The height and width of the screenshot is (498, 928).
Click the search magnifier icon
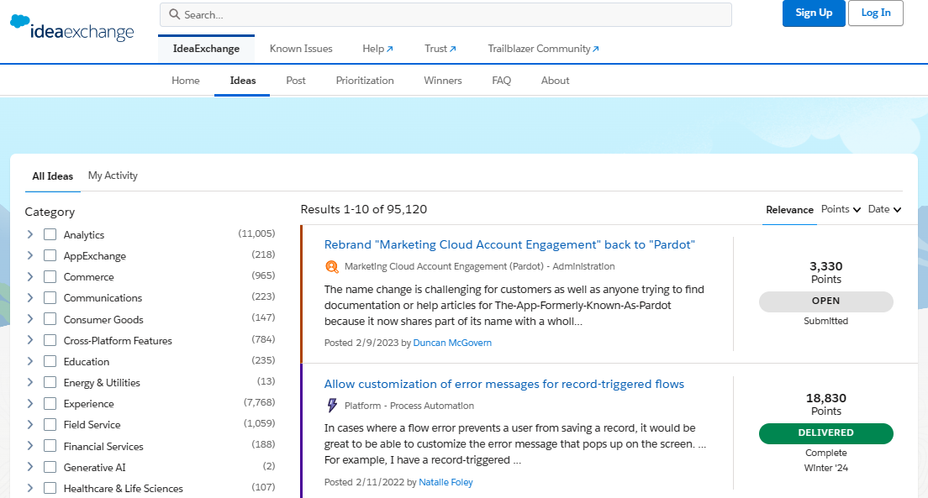coord(174,14)
